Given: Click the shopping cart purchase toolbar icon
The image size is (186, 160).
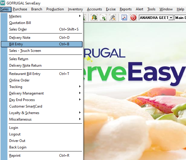Looking at the screenshot, I should (x=103, y=17).
